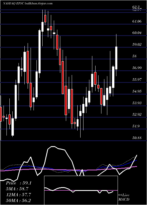This screenshot has width=147, height=205.
Task: Click the 58 price axis label
Action: [135, 56]
